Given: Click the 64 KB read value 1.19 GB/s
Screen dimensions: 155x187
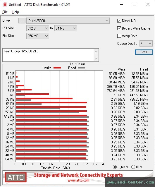Looking at the screenshot, I should (x=141, y=104).
